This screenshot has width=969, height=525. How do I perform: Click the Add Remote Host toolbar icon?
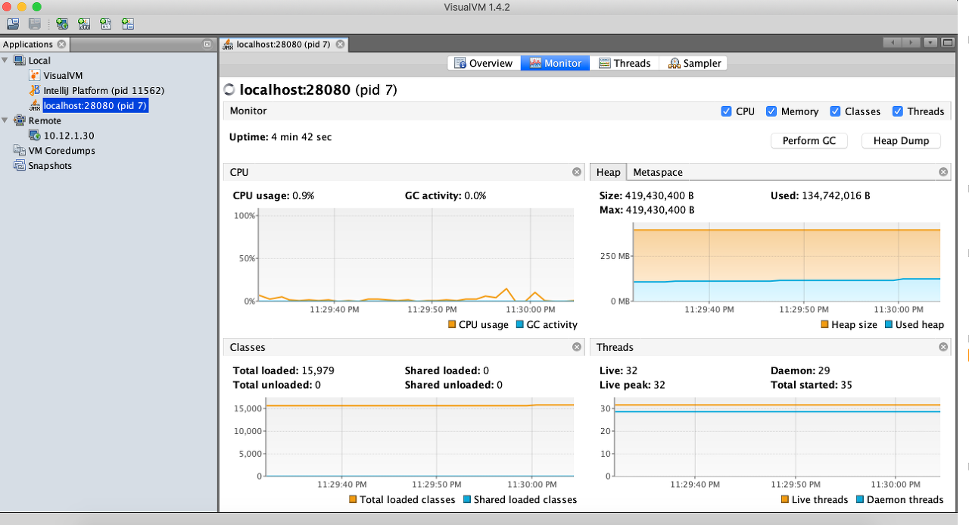(62, 24)
